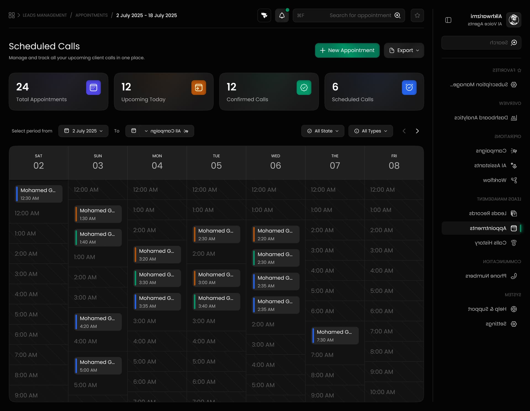
Task: Go to LEADS MANAGEMENT via breadcrumb
Action: 45,15
